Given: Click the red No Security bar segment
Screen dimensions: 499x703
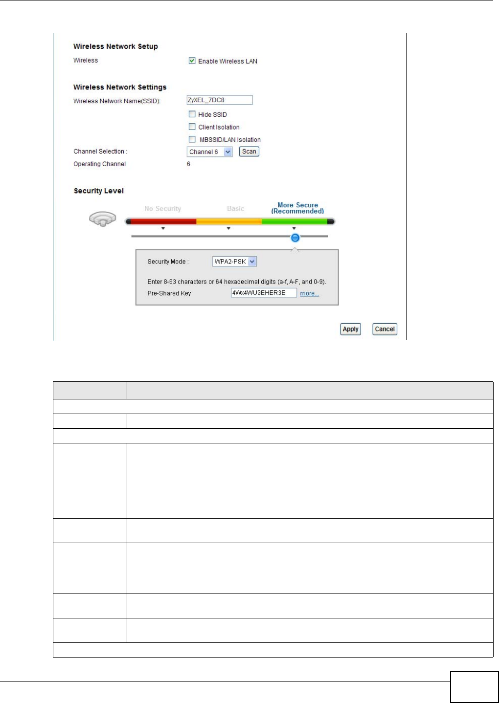Looking at the screenshot, I should (x=164, y=221).
